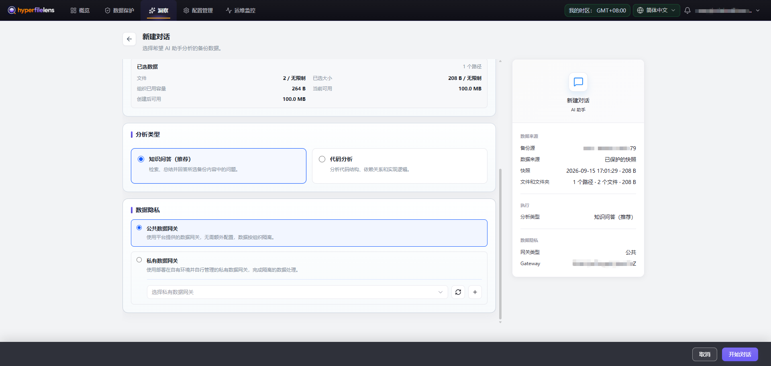Image resolution: width=771 pixels, height=366 pixels.
Task: Open the 配置管理 tab
Action: [198, 10]
